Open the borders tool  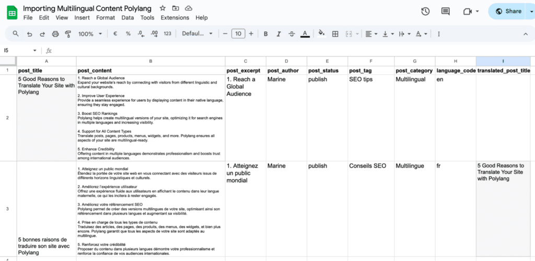click(335, 34)
